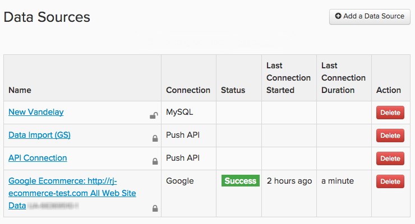This screenshot has height=224, width=415.
Task: Click the green Success status badge
Action: pos(241,181)
